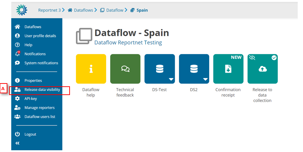
Task: Open Dataflow users list in sidebar
Action: point(40,117)
